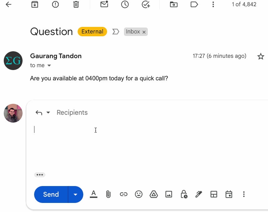The image size is (268, 212).
Task: Report email as spam
Action: tap(55, 4)
